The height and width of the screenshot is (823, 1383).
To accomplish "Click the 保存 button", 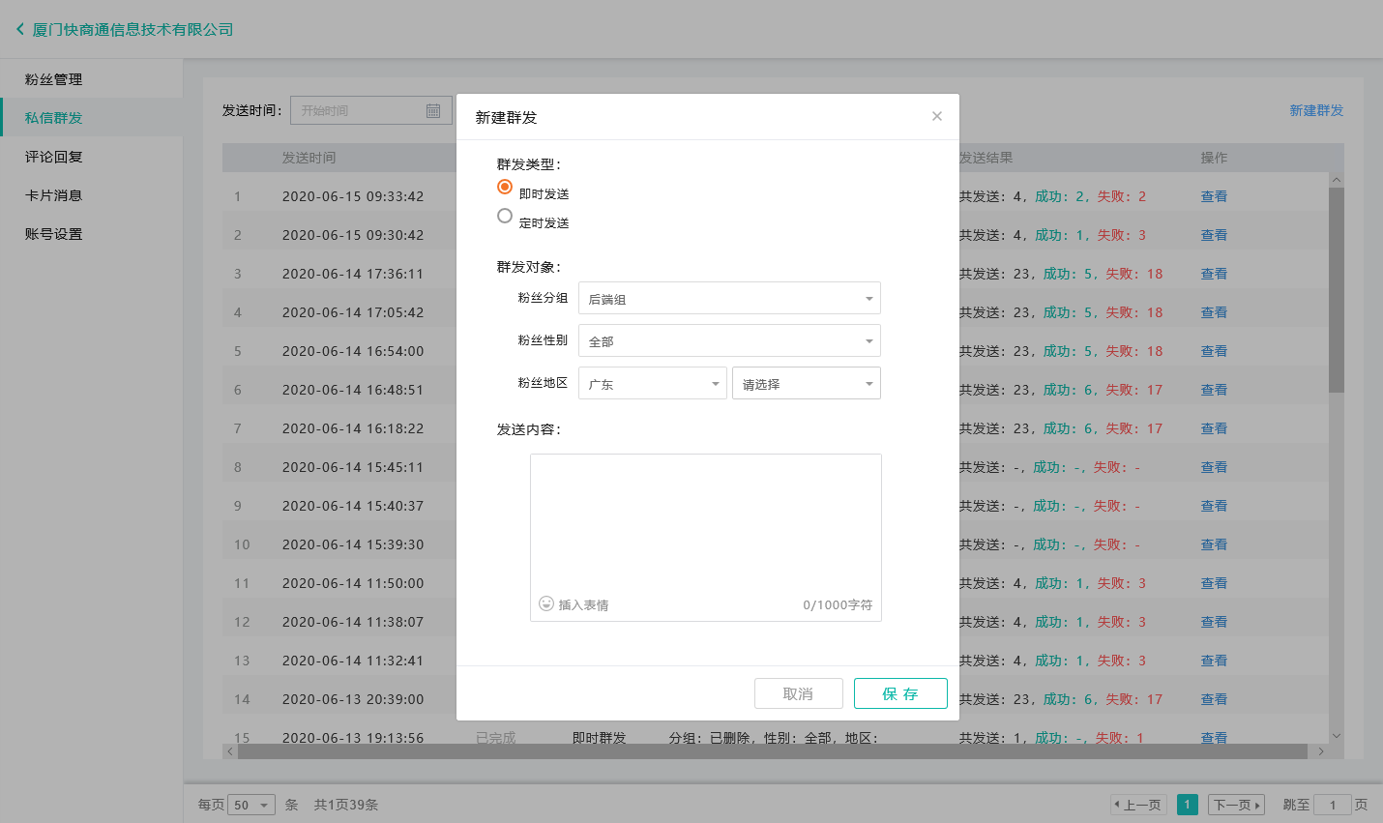I will pos(900,693).
